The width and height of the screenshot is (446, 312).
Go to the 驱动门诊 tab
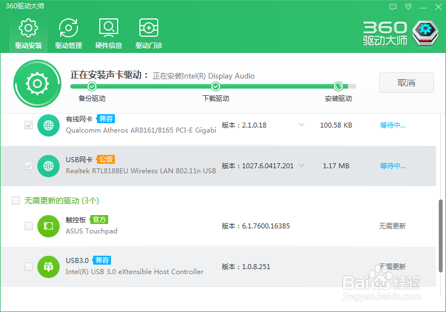coord(149,34)
